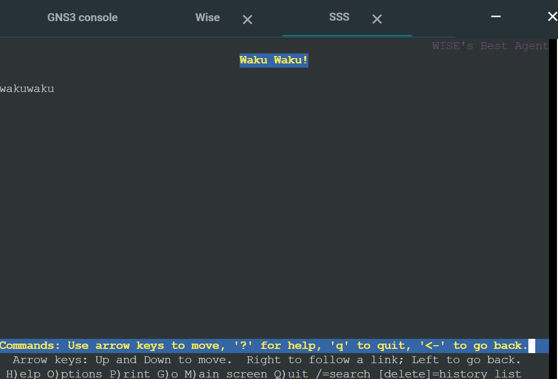Viewport: 558px width, 379px height.
Task: Follow the "Waku Waku!" link
Action: coord(273,60)
